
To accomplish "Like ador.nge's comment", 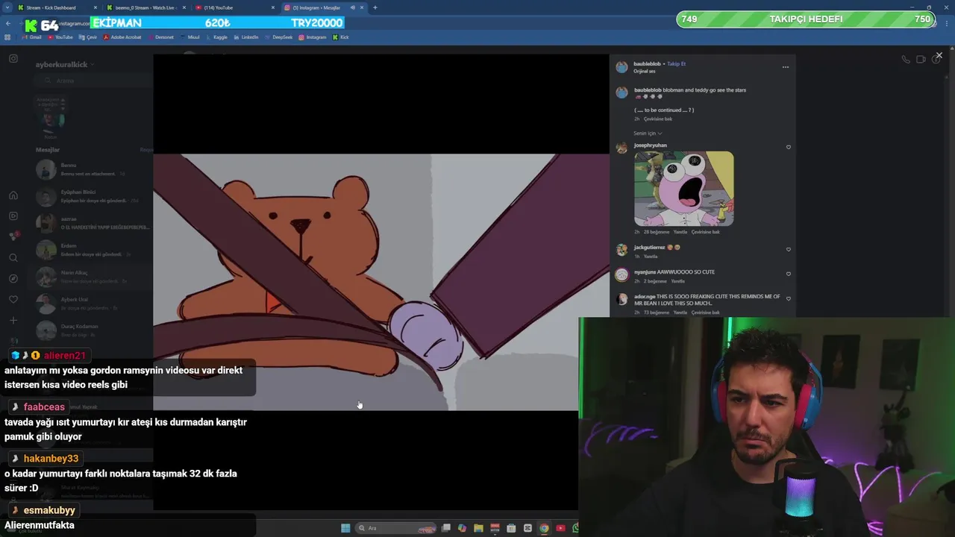I will (x=789, y=298).
